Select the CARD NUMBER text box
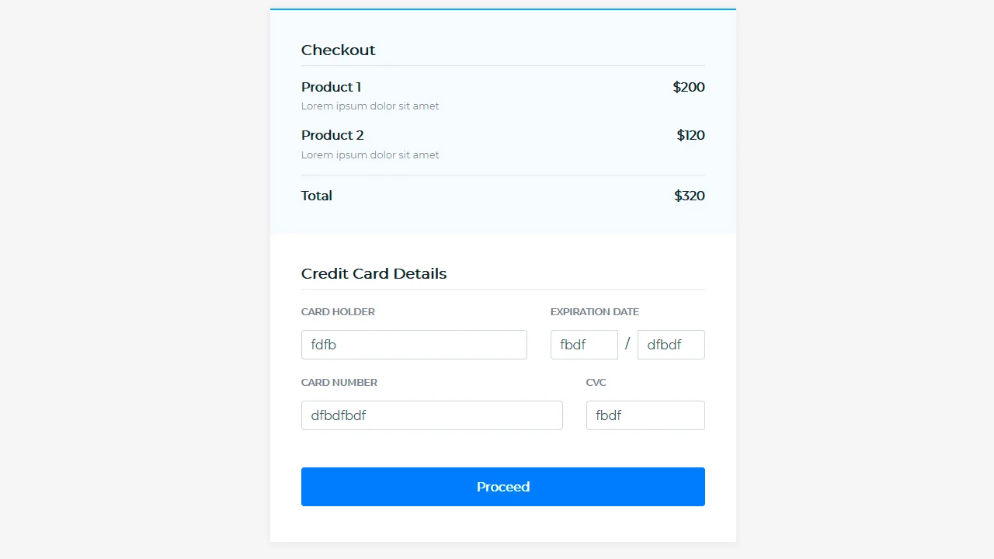Viewport: 994px width, 559px height. click(x=432, y=415)
